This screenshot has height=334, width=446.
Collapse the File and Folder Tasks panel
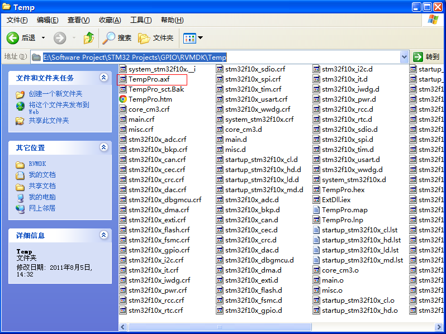pos(103,78)
